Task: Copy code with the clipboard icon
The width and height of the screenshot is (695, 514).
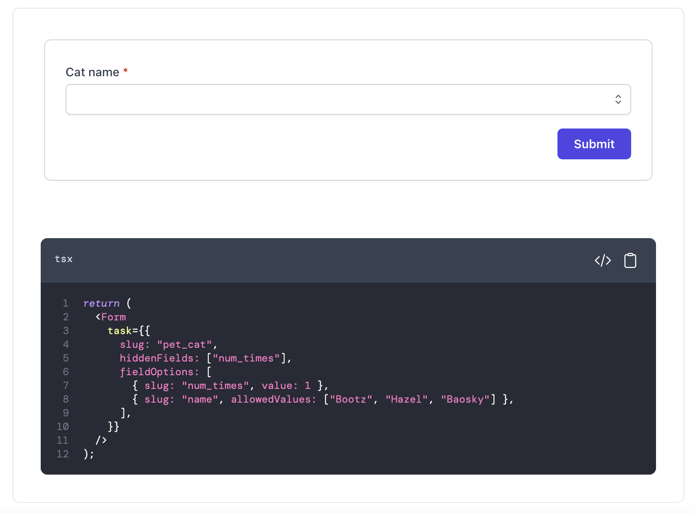Action: 630,260
